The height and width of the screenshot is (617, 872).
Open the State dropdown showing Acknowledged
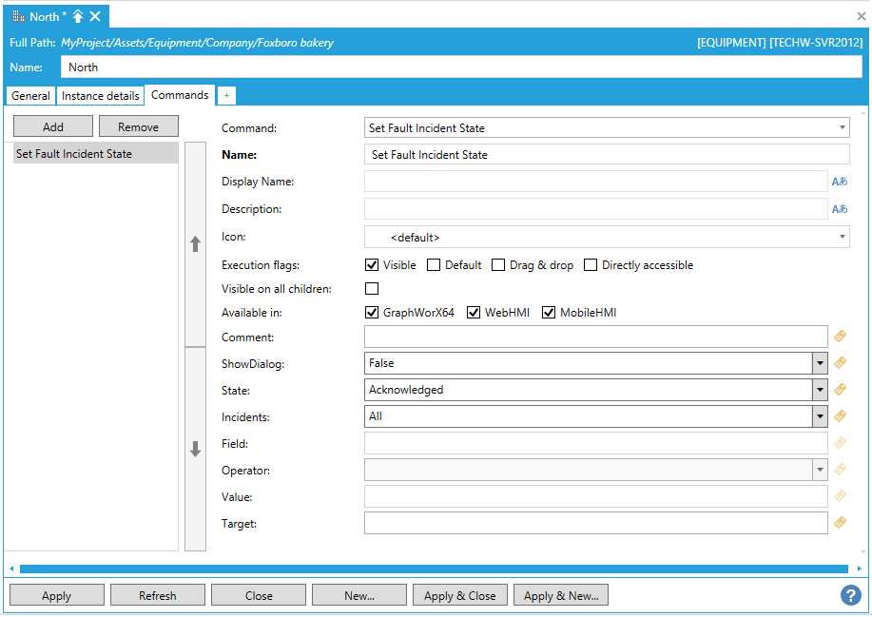[820, 390]
